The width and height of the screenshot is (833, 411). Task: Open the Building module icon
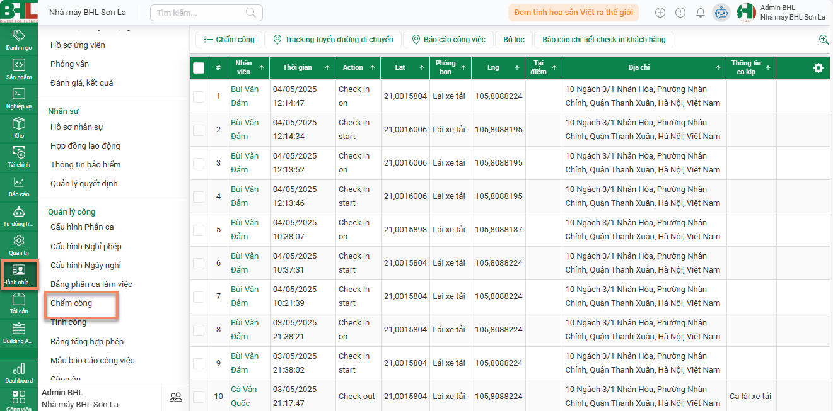19,333
